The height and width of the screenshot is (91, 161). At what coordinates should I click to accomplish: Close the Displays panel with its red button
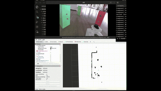pyautogui.click(x=60, y=44)
